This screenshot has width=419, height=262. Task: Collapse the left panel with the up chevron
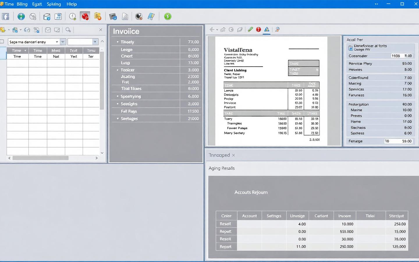pos(102,41)
